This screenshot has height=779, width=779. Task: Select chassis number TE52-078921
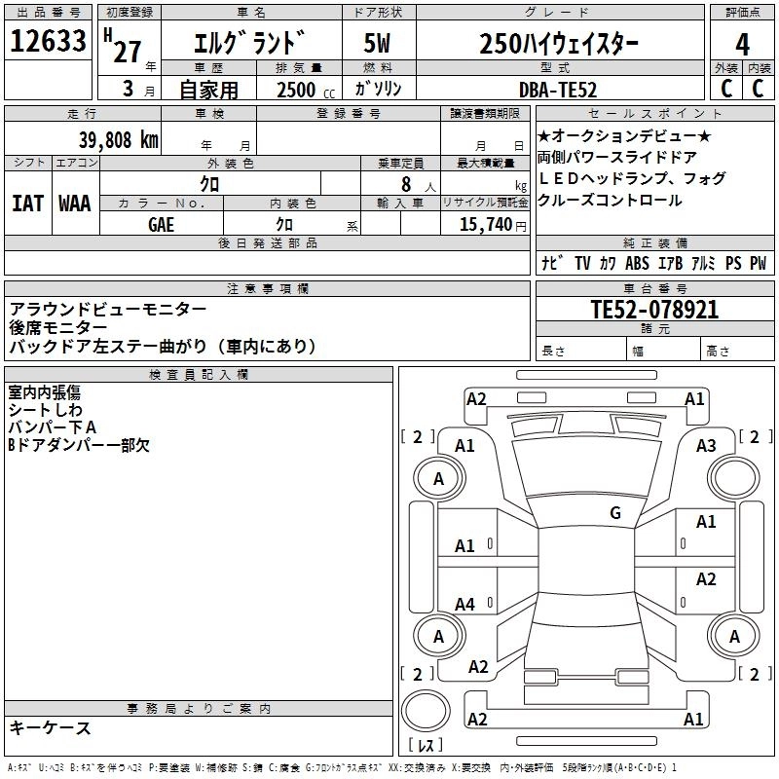click(x=654, y=310)
